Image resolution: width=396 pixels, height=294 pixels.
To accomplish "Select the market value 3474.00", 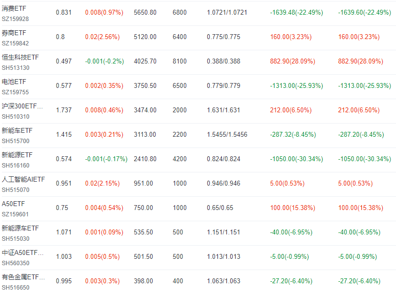I will 145,110.
